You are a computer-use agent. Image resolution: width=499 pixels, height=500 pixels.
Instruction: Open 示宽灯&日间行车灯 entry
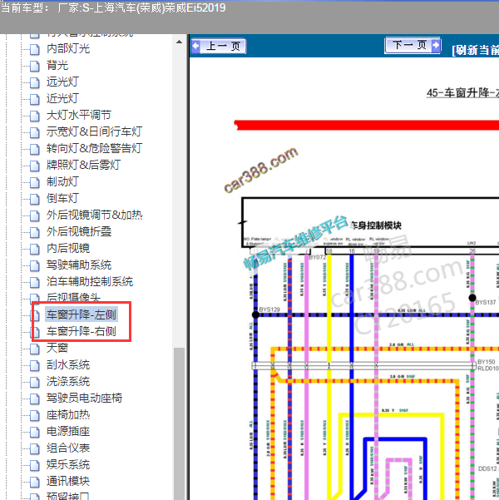point(94,131)
